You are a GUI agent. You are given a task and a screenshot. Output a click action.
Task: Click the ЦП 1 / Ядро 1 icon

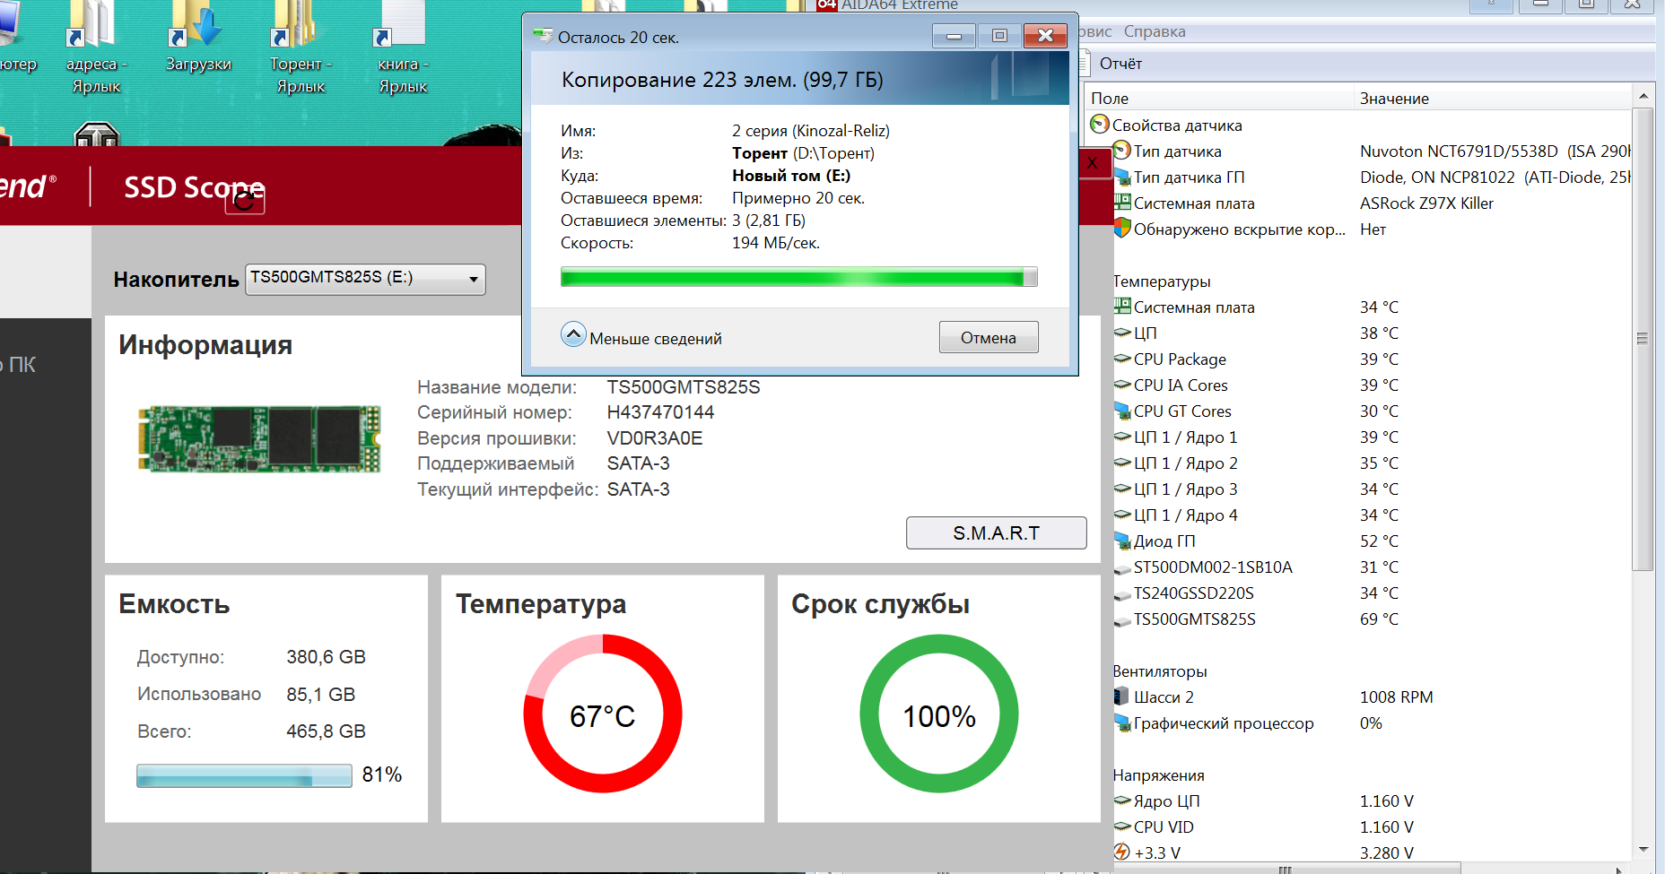pyautogui.click(x=1122, y=437)
